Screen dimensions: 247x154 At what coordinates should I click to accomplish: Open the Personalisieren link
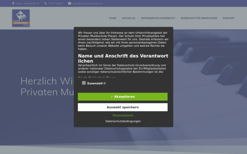pos(123,115)
